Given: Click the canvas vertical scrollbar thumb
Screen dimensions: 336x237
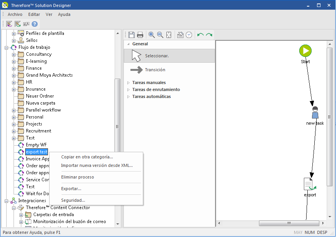Looking at the screenshot, I should click(329, 117).
